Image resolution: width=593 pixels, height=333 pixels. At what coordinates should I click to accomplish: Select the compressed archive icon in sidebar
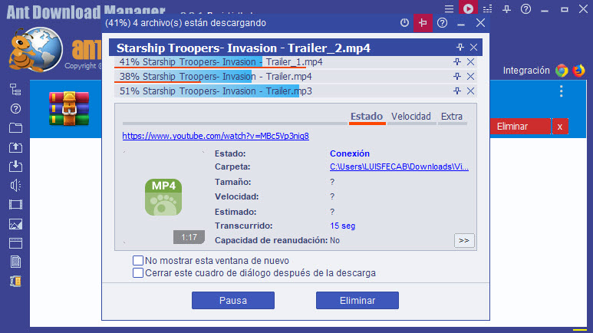point(15,281)
